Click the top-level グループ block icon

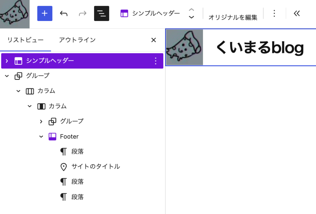pos(18,76)
